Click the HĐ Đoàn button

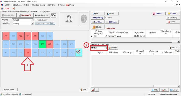pyautogui.click(x=112, y=22)
